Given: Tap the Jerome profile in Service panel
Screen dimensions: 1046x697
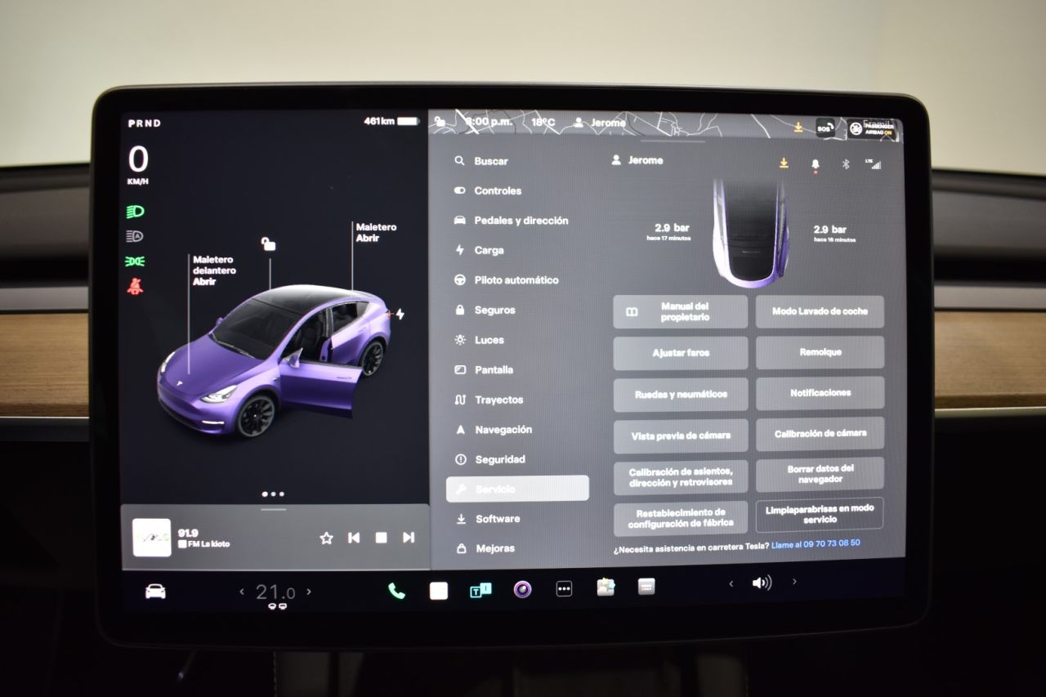Looking at the screenshot, I should 637,160.
